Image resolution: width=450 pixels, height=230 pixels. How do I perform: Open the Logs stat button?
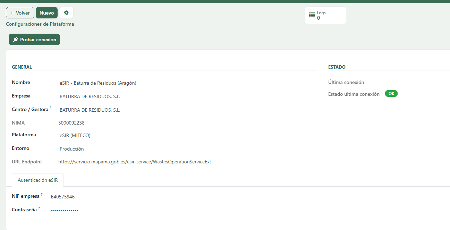click(325, 15)
